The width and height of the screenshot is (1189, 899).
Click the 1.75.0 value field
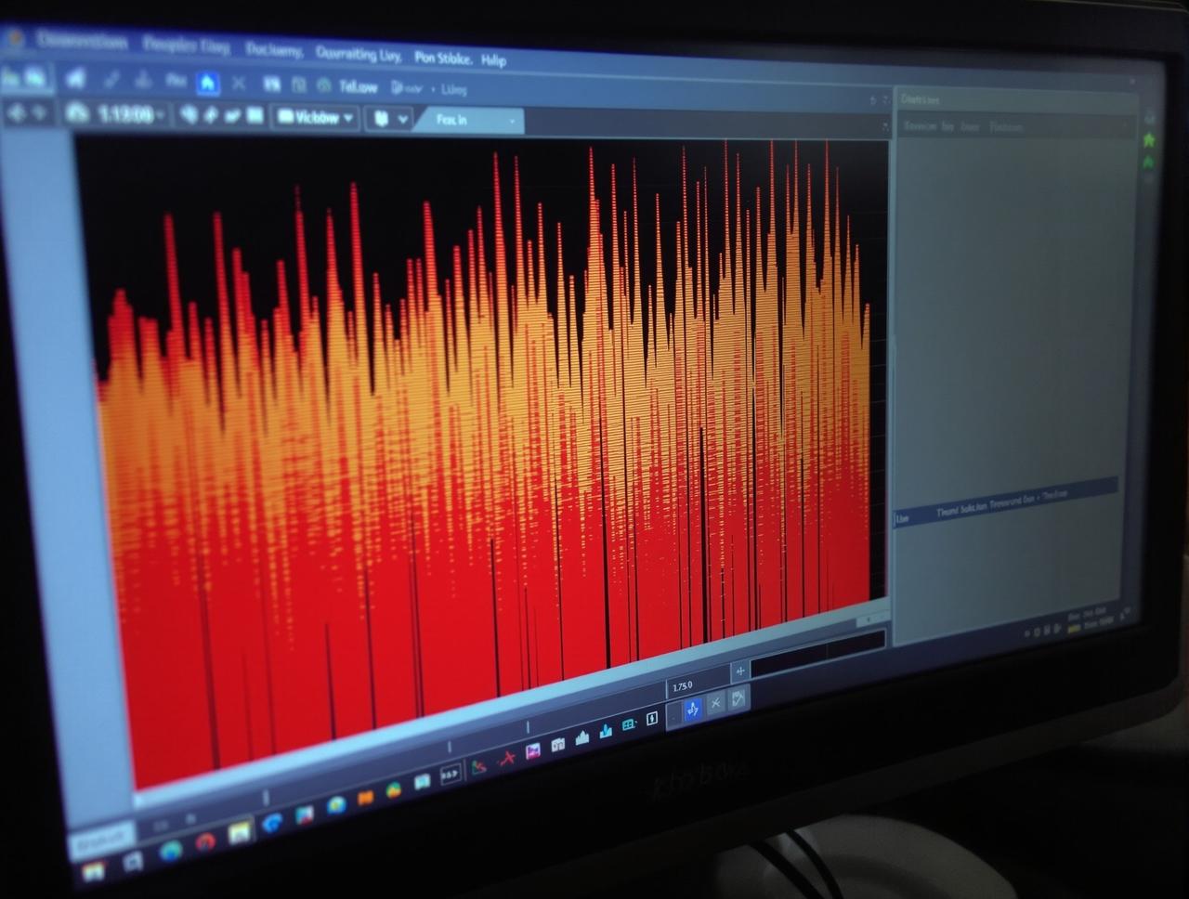pos(695,685)
